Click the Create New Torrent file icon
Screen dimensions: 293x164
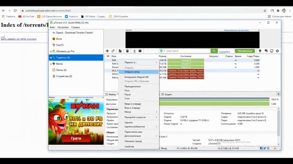click(x=120, y=51)
